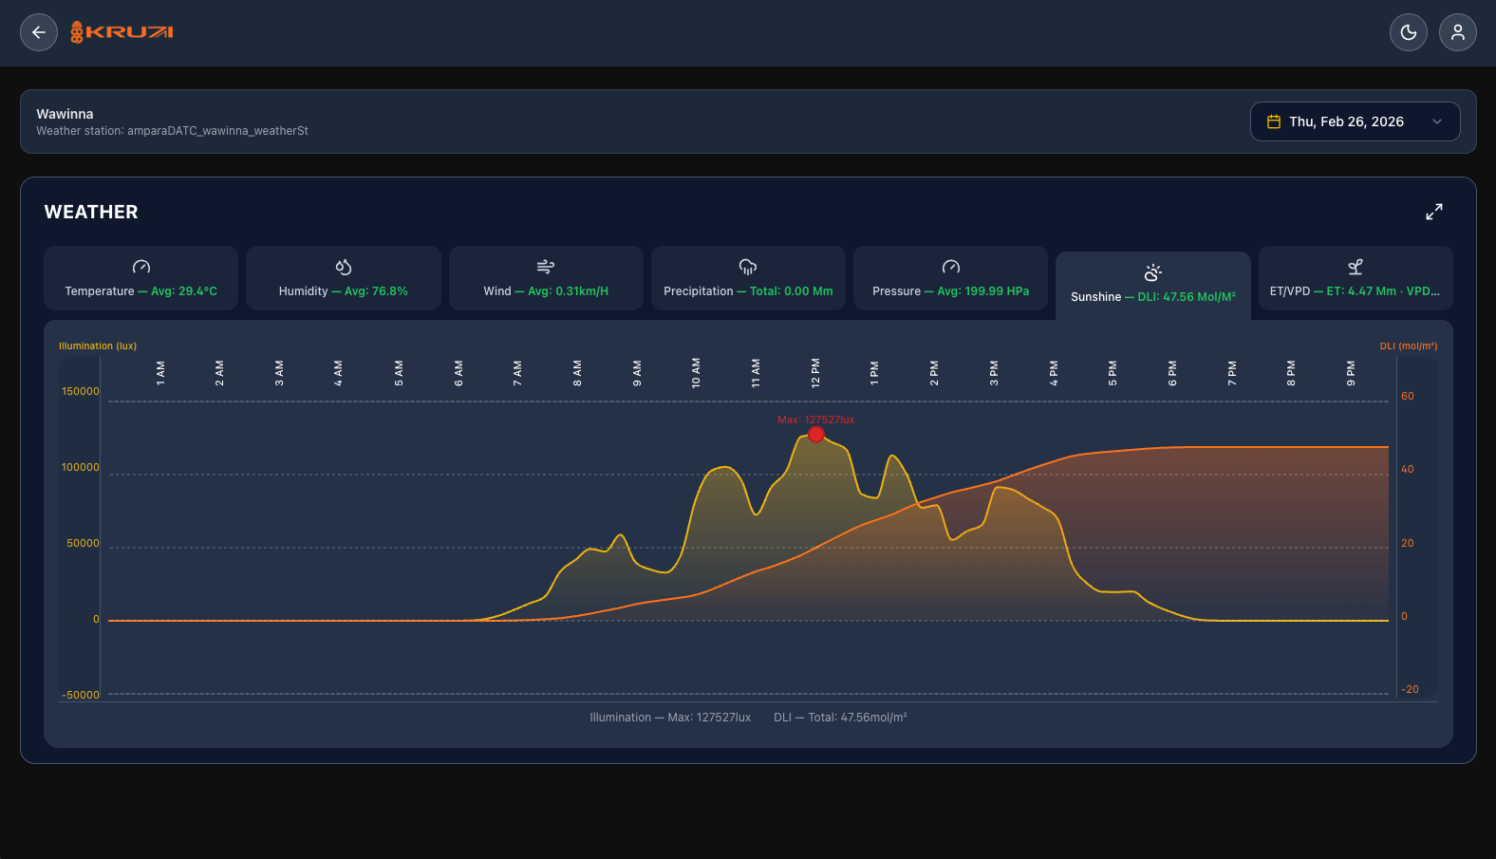Select the Precipitation rain cloud icon
The width and height of the screenshot is (1496, 859).
pyautogui.click(x=748, y=267)
